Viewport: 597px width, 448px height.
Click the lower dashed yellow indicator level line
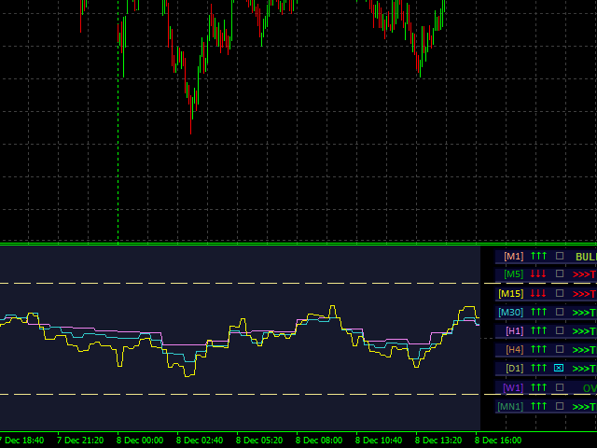[233, 395]
